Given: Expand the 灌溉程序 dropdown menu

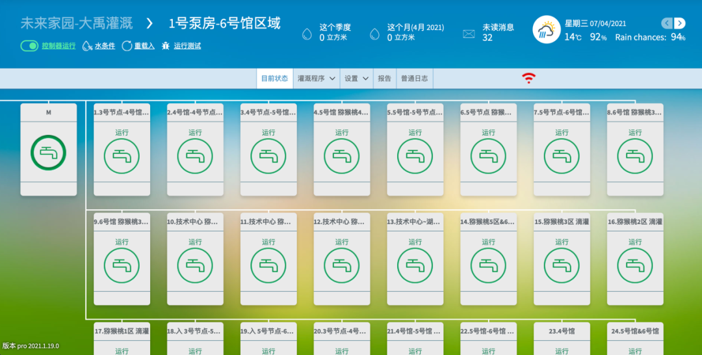Looking at the screenshot, I should 317,78.
